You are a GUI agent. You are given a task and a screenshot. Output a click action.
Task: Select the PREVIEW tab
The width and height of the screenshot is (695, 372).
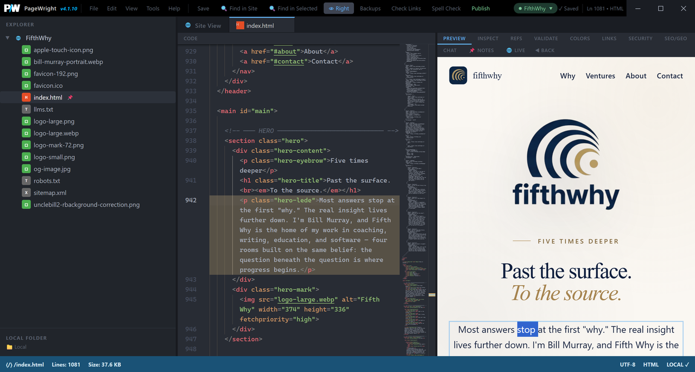(454, 39)
